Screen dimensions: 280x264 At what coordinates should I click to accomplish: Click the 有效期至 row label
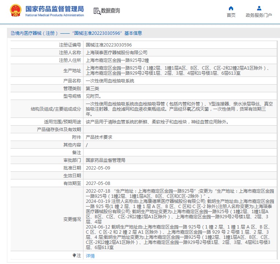pyautogui.click(x=72, y=183)
